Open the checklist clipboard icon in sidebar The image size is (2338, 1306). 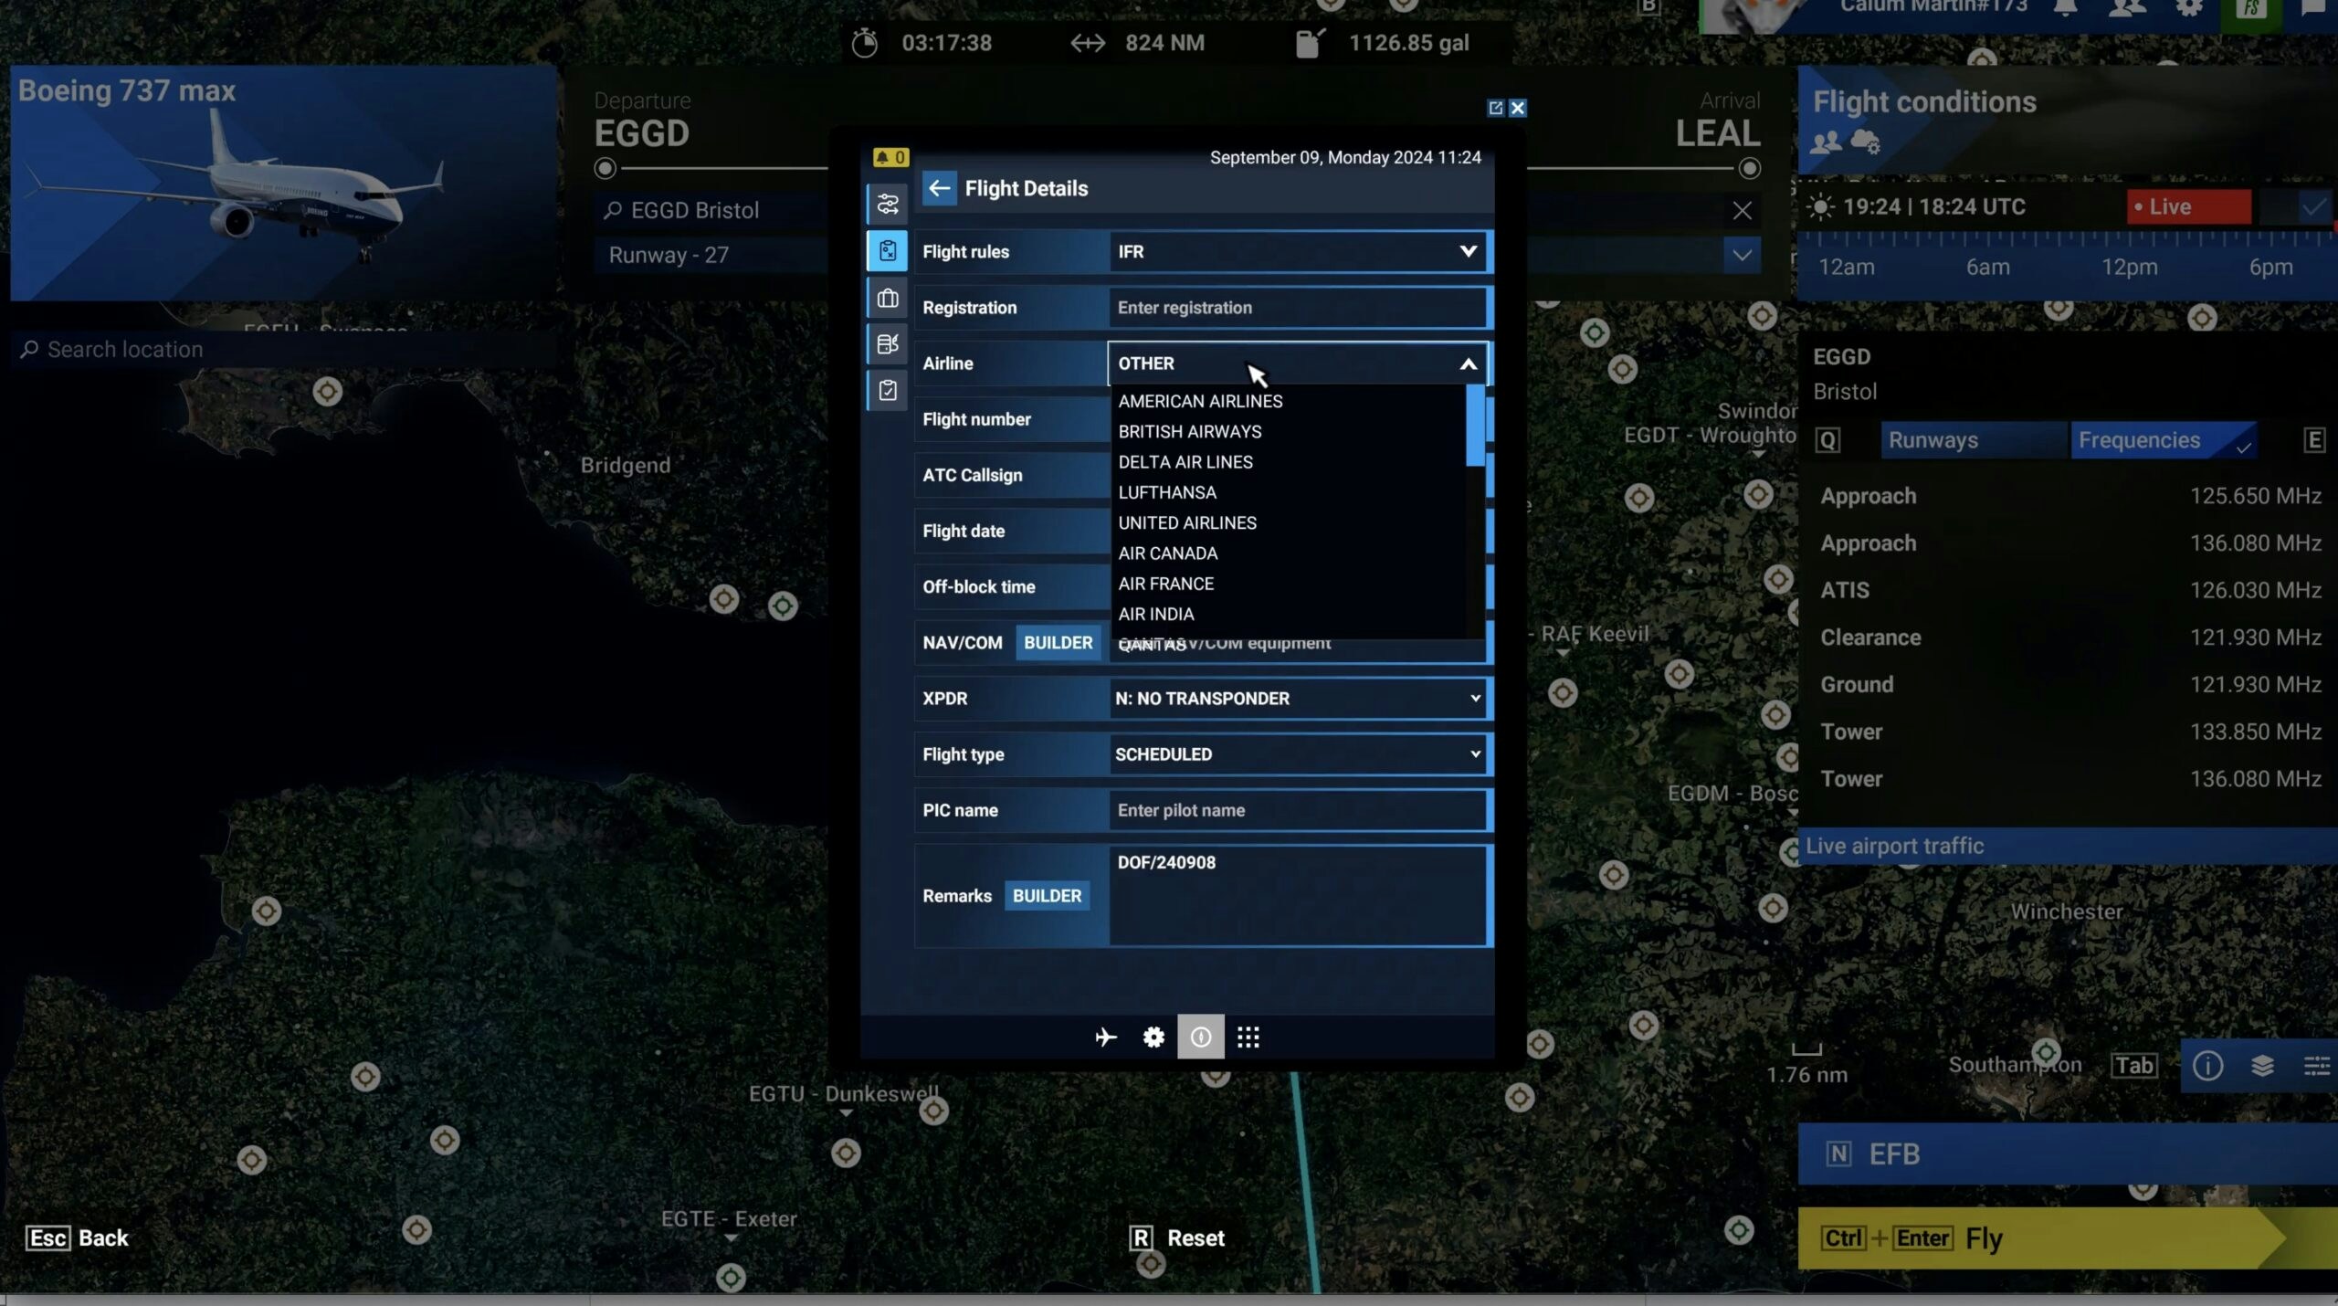point(887,391)
